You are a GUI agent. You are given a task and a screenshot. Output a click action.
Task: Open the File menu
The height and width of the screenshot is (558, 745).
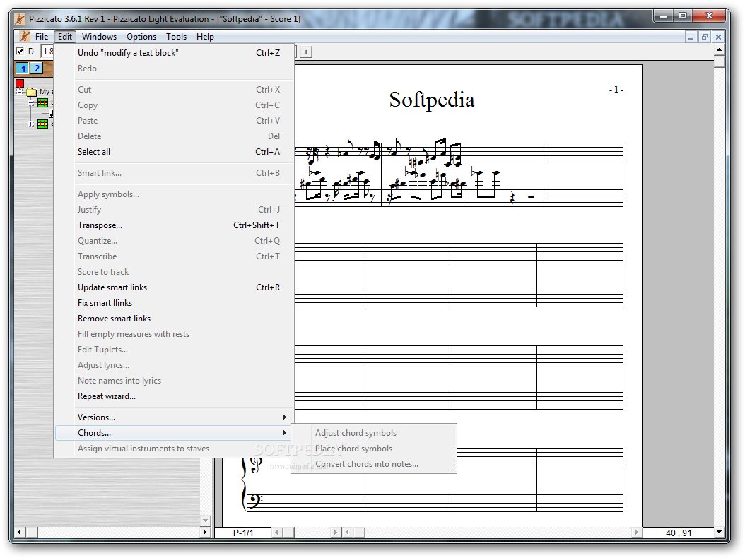tap(42, 37)
